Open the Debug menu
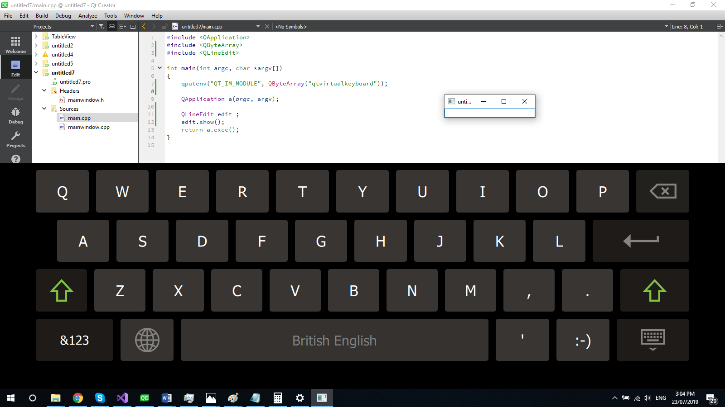This screenshot has height=407, width=725. coord(63,16)
